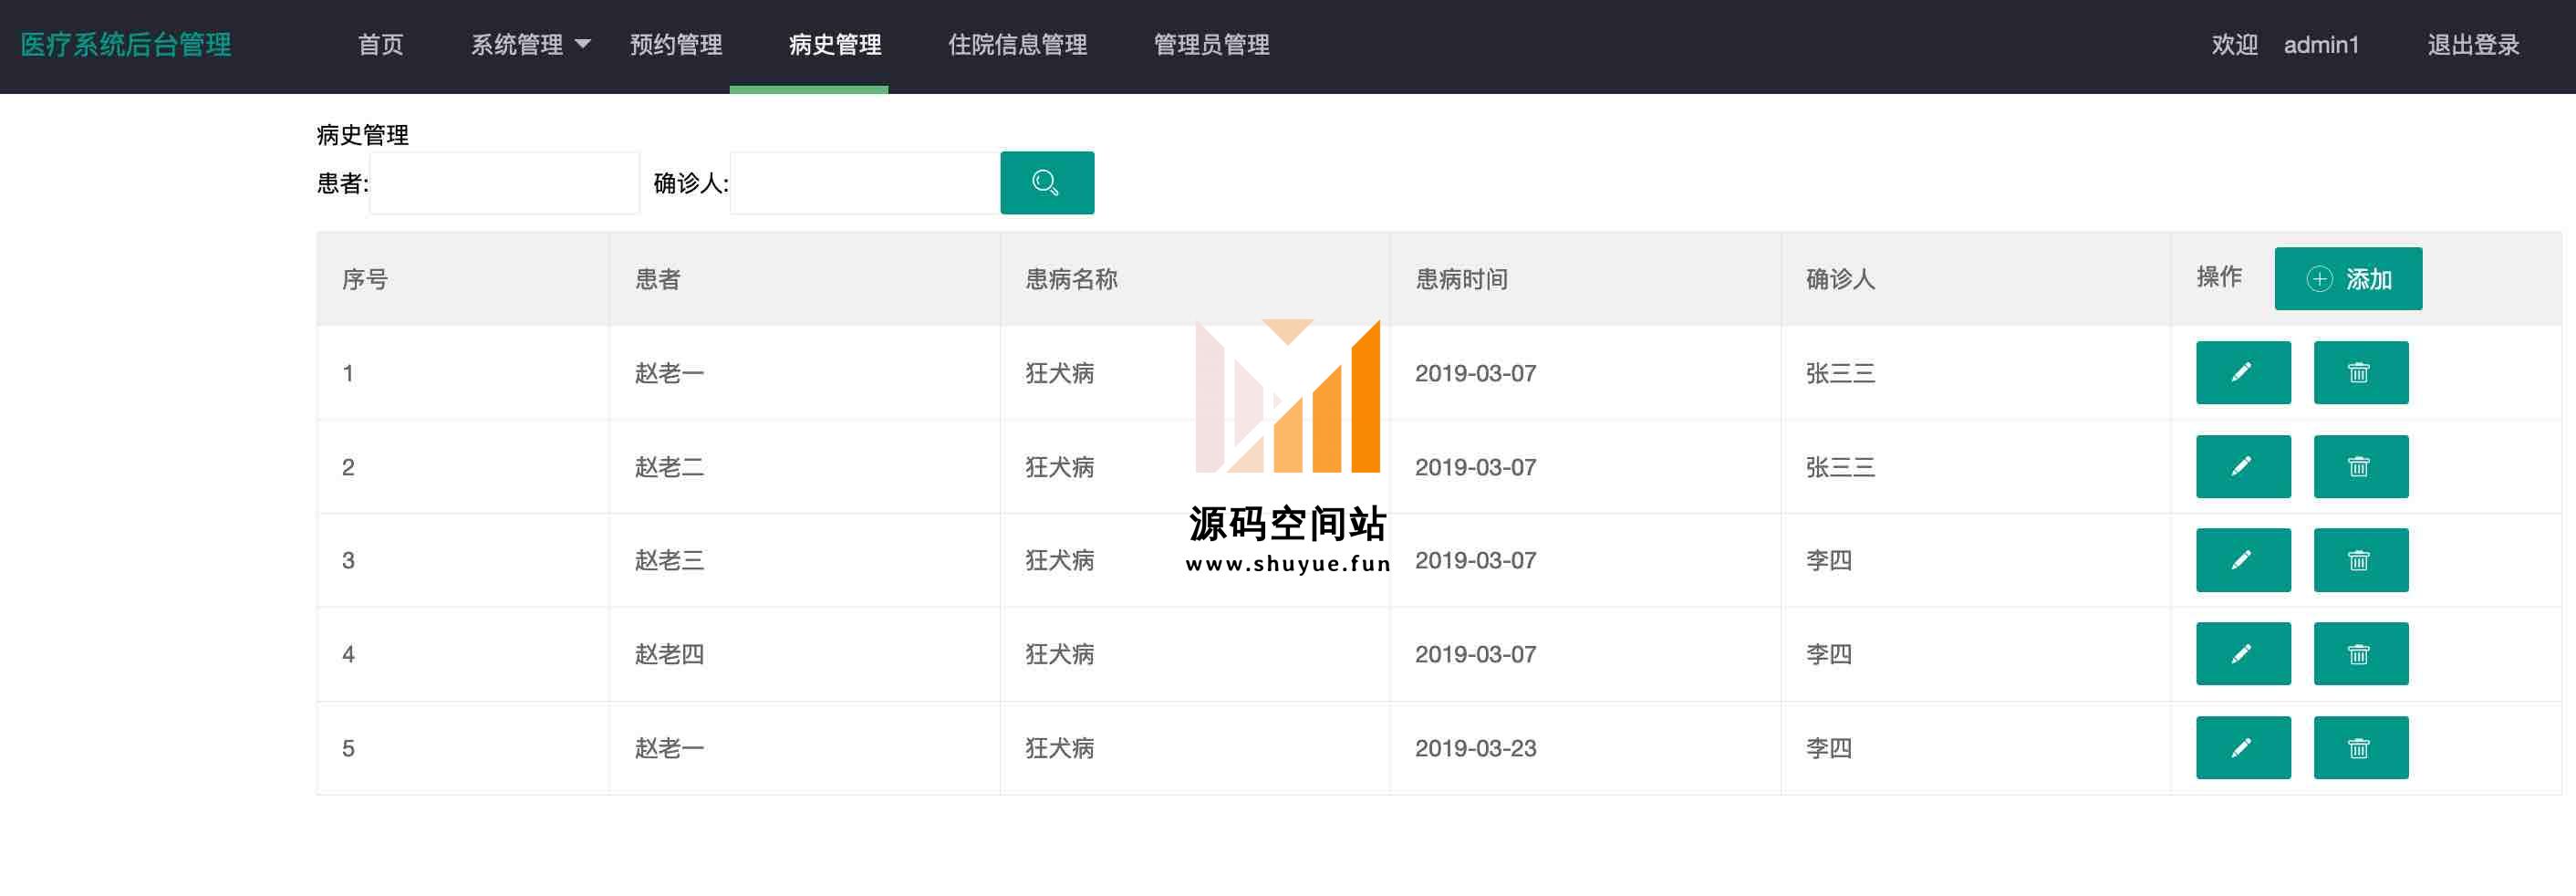This screenshot has height=896, width=2576.
Task: Click the 医疗系统后台管理 logo title
Action: pos(126,45)
